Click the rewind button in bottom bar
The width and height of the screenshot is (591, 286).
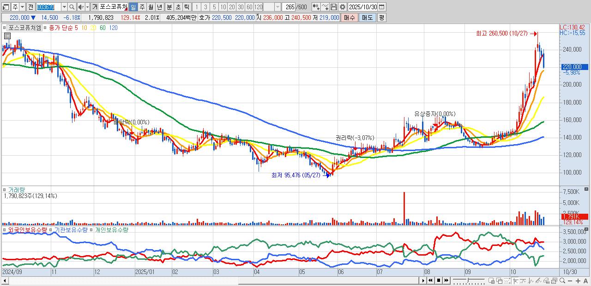430,280
